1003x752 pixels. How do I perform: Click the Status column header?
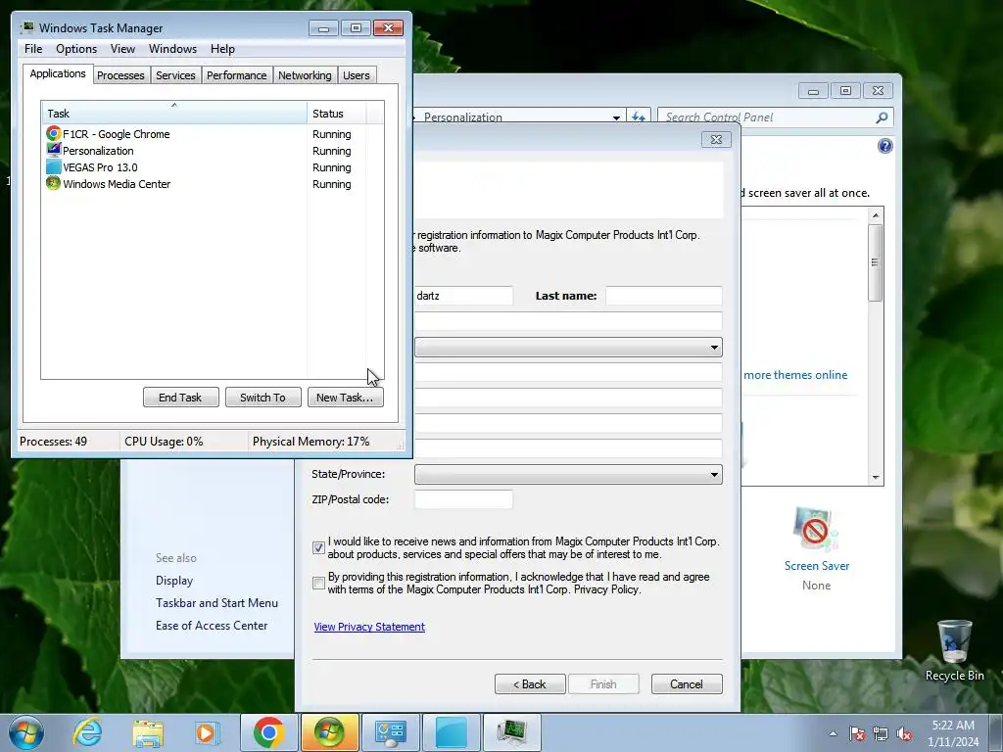(x=337, y=114)
